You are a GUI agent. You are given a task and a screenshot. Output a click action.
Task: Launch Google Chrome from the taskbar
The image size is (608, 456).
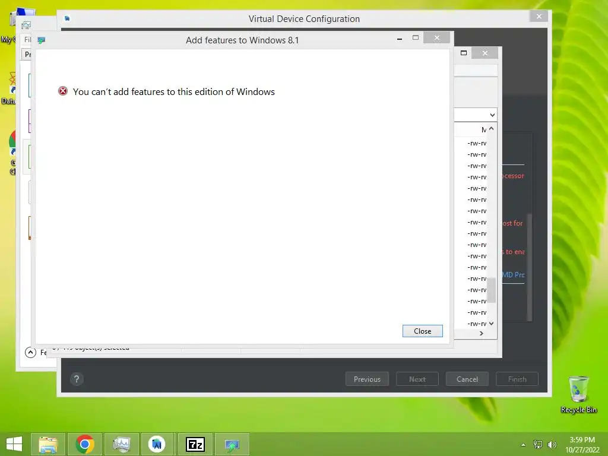point(84,444)
